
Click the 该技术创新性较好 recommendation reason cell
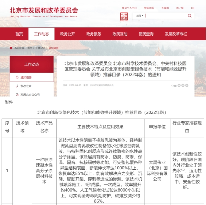[187, 171]
